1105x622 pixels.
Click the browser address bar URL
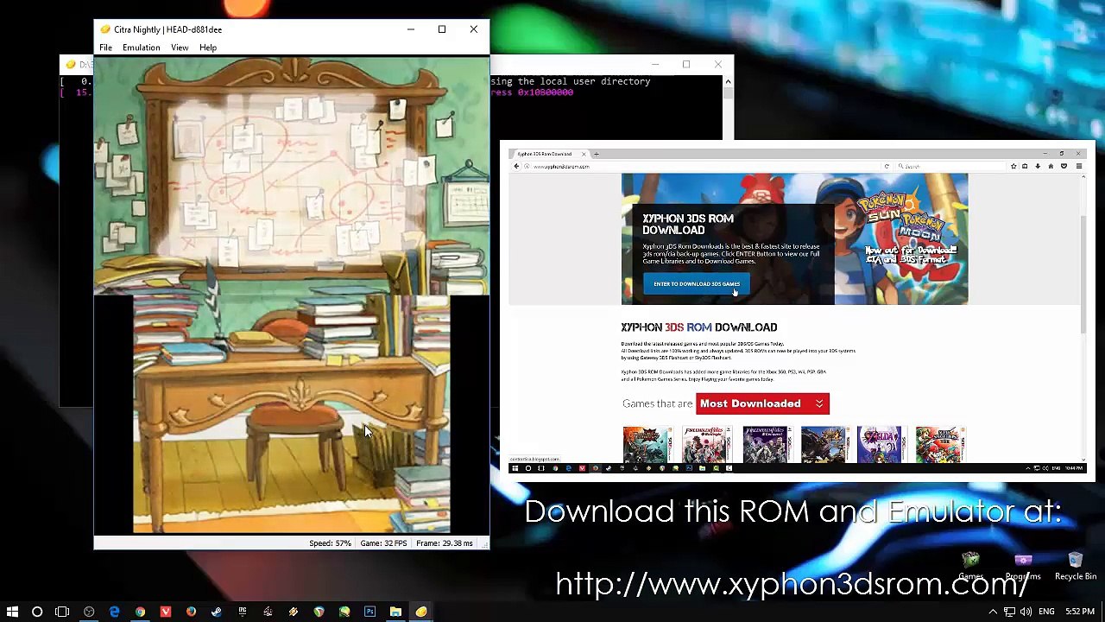pos(561,166)
